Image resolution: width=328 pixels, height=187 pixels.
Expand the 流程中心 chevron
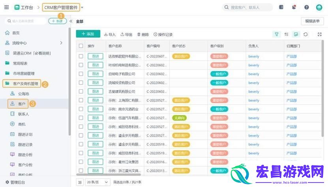(61, 43)
